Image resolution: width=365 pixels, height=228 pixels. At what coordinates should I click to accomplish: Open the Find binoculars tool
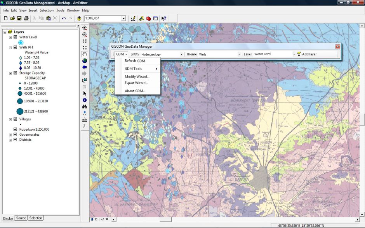(x=85, y=106)
